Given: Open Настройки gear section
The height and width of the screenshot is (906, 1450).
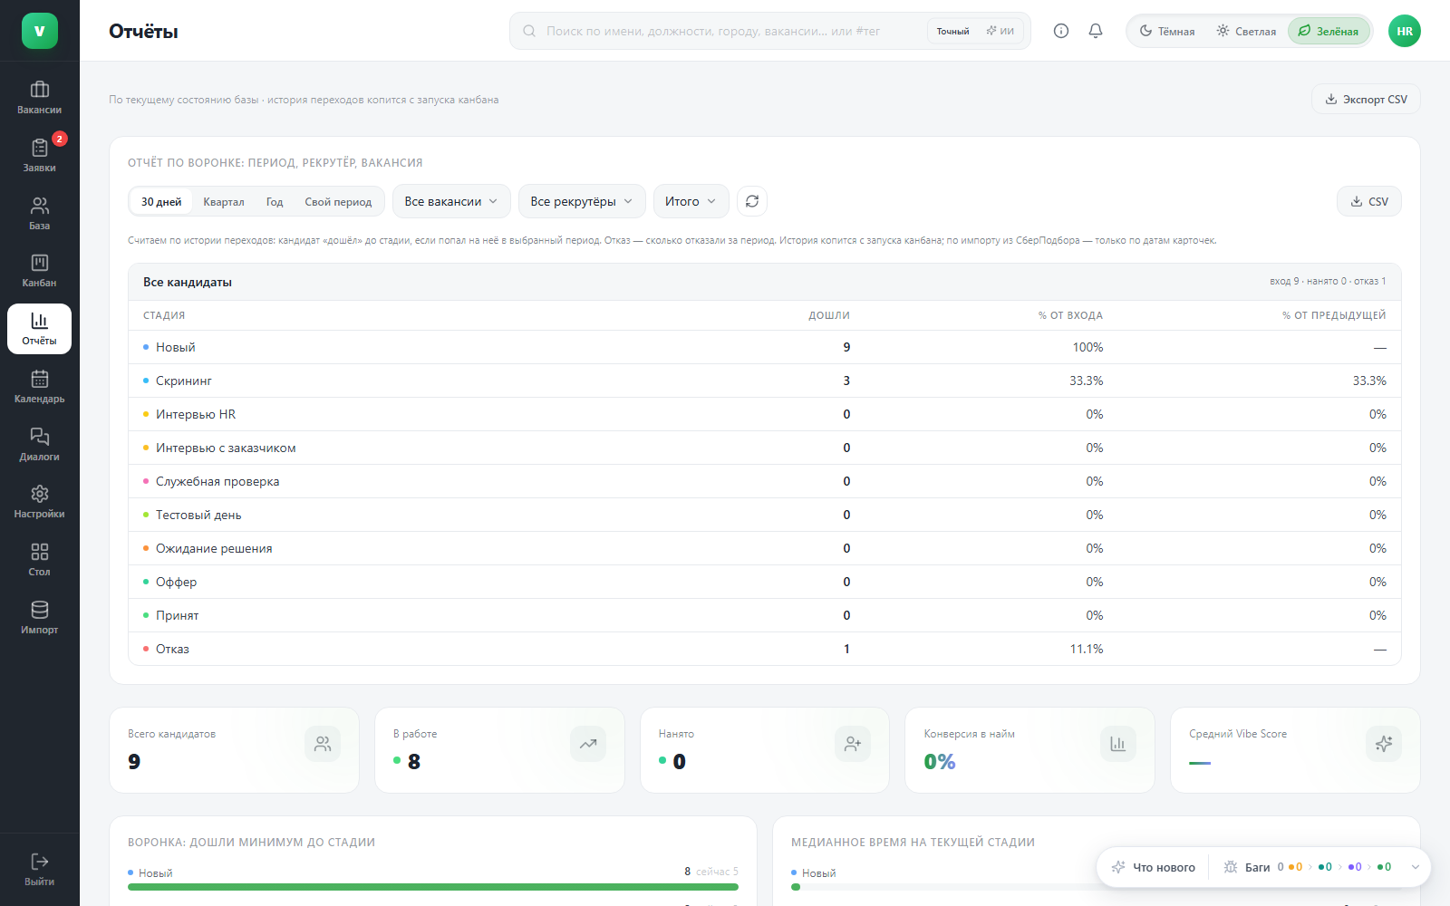Looking at the screenshot, I should (x=39, y=502).
